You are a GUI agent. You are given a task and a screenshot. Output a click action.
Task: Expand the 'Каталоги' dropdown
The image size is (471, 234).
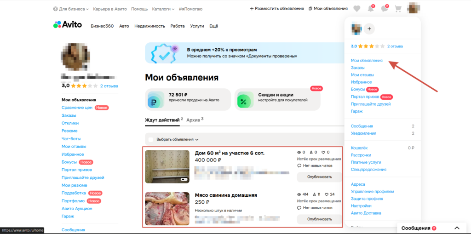pos(163,9)
